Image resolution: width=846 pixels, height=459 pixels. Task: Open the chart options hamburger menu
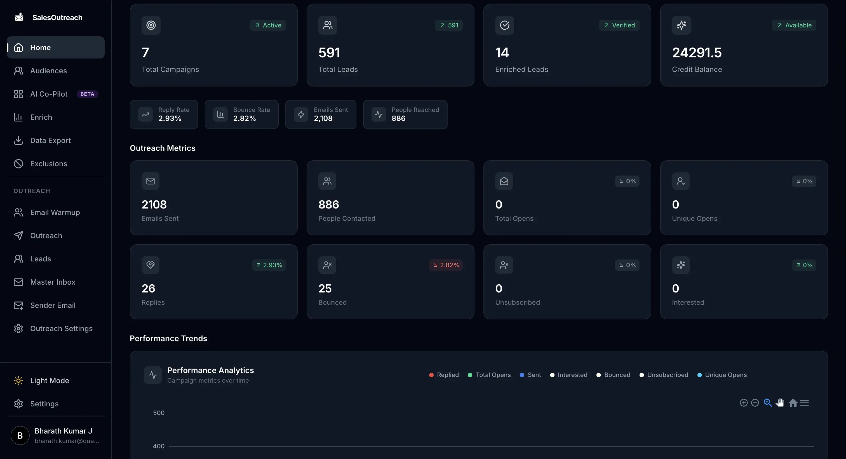(805, 402)
